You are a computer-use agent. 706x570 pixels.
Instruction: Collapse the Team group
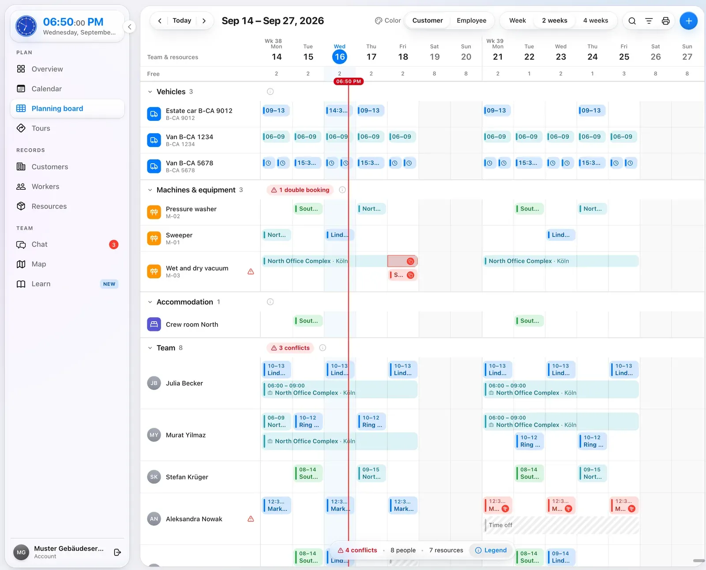click(150, 348)
